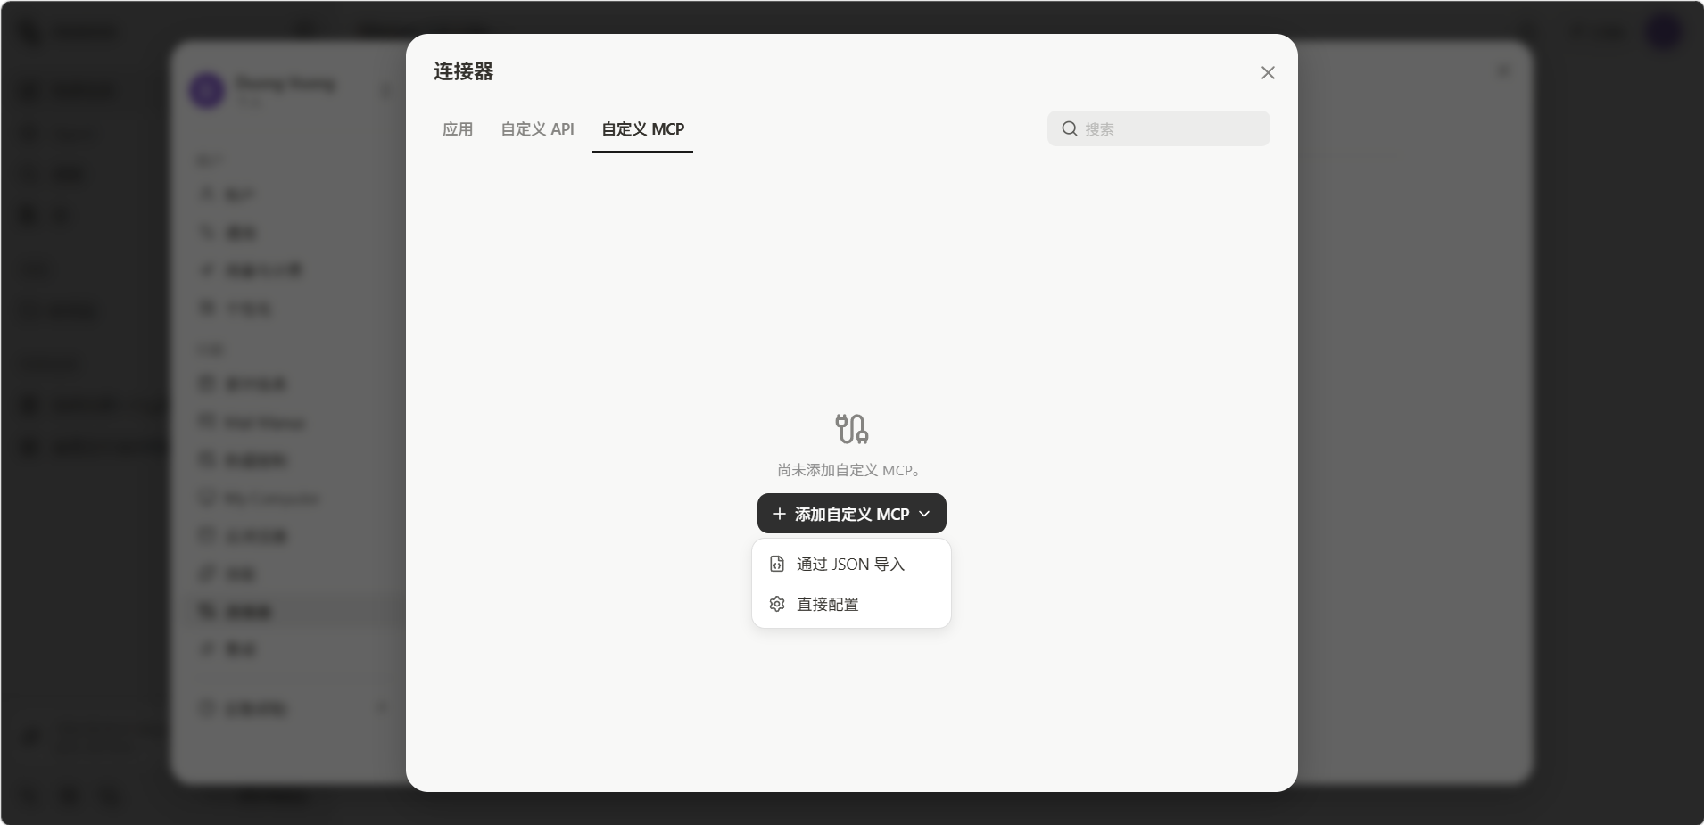
Task: Select the 自定义 MCP tab
Action: click(x=642, y=129)
